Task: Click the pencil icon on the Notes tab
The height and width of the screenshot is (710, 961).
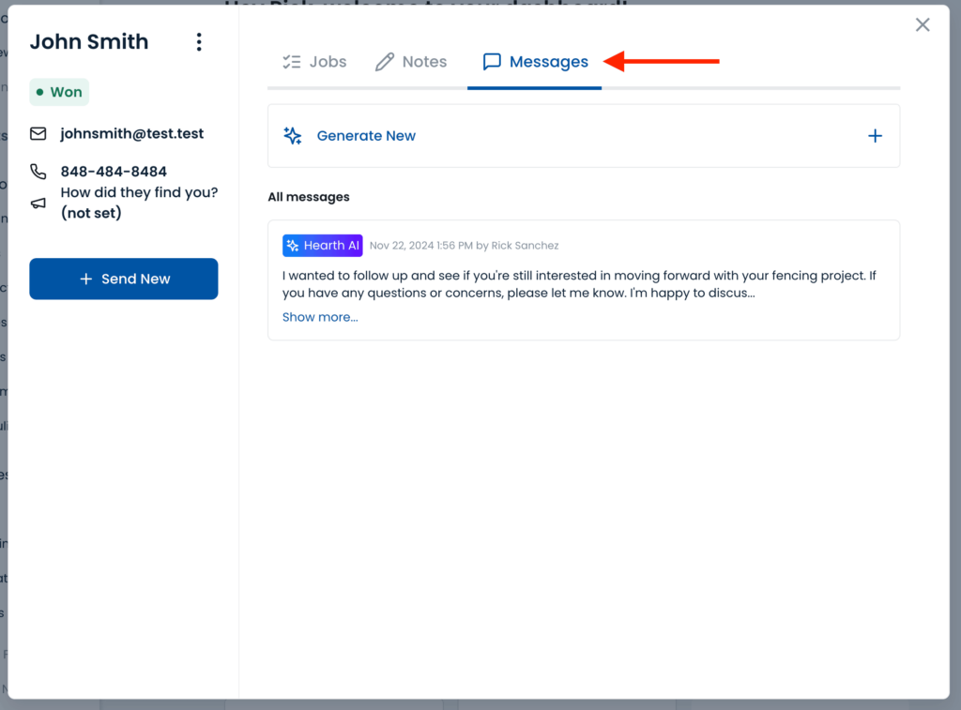Action: pos(385,62)
